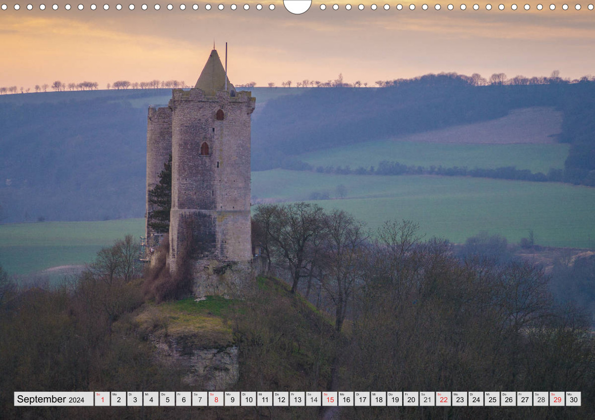595x420 pixels.
Task: Select Tuesday 10 date cell
Action: 248,399
